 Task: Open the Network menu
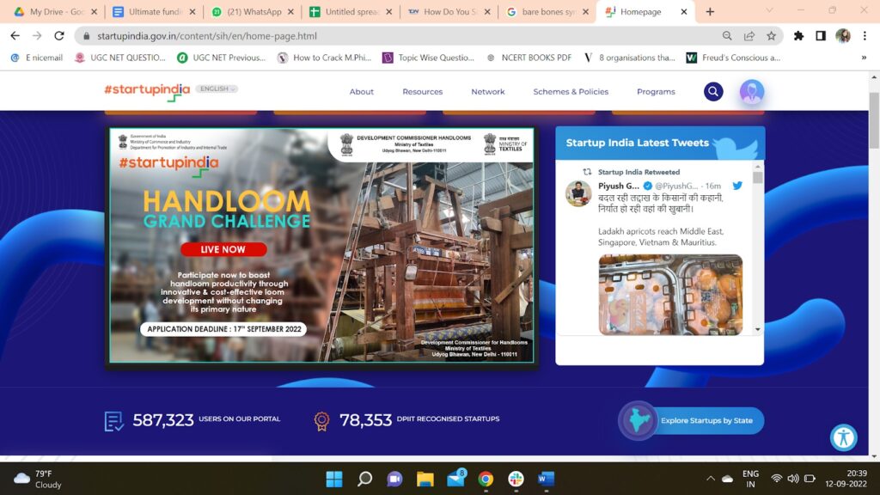(x=488, y=91)
